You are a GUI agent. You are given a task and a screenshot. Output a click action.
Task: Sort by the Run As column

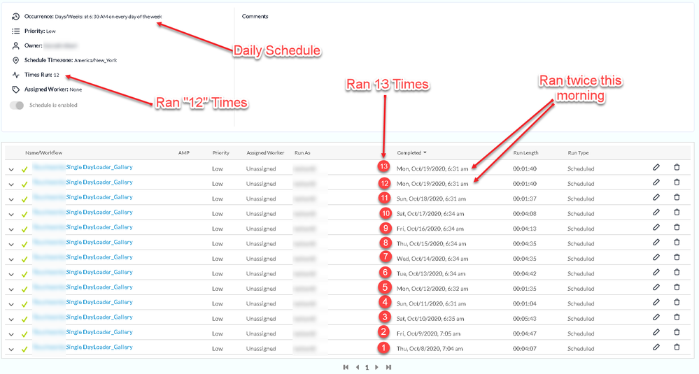coord(302,152)
